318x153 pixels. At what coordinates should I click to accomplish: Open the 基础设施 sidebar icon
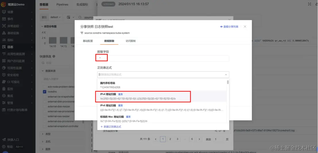pos(4,33)
